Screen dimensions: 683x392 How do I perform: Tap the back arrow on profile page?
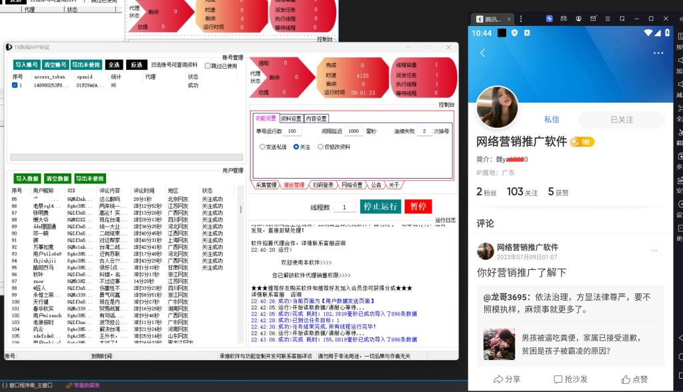(x=483, y=53)
